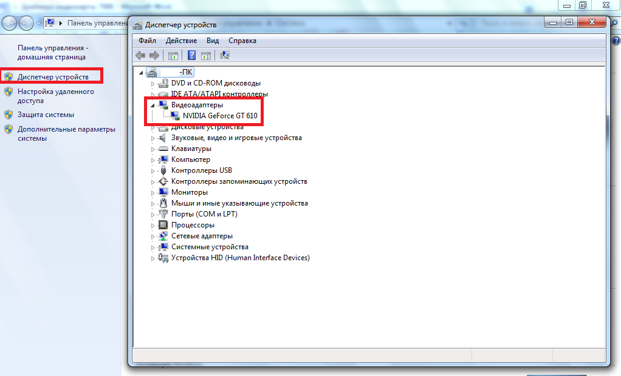Select Сетевые адаптеры label
This screenshot has width=621, height=376.
click(202, 236)
